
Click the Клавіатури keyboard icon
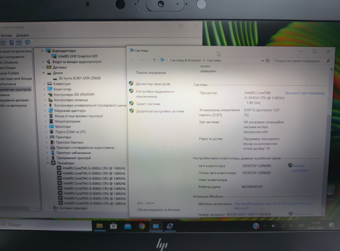coord(50,84)
